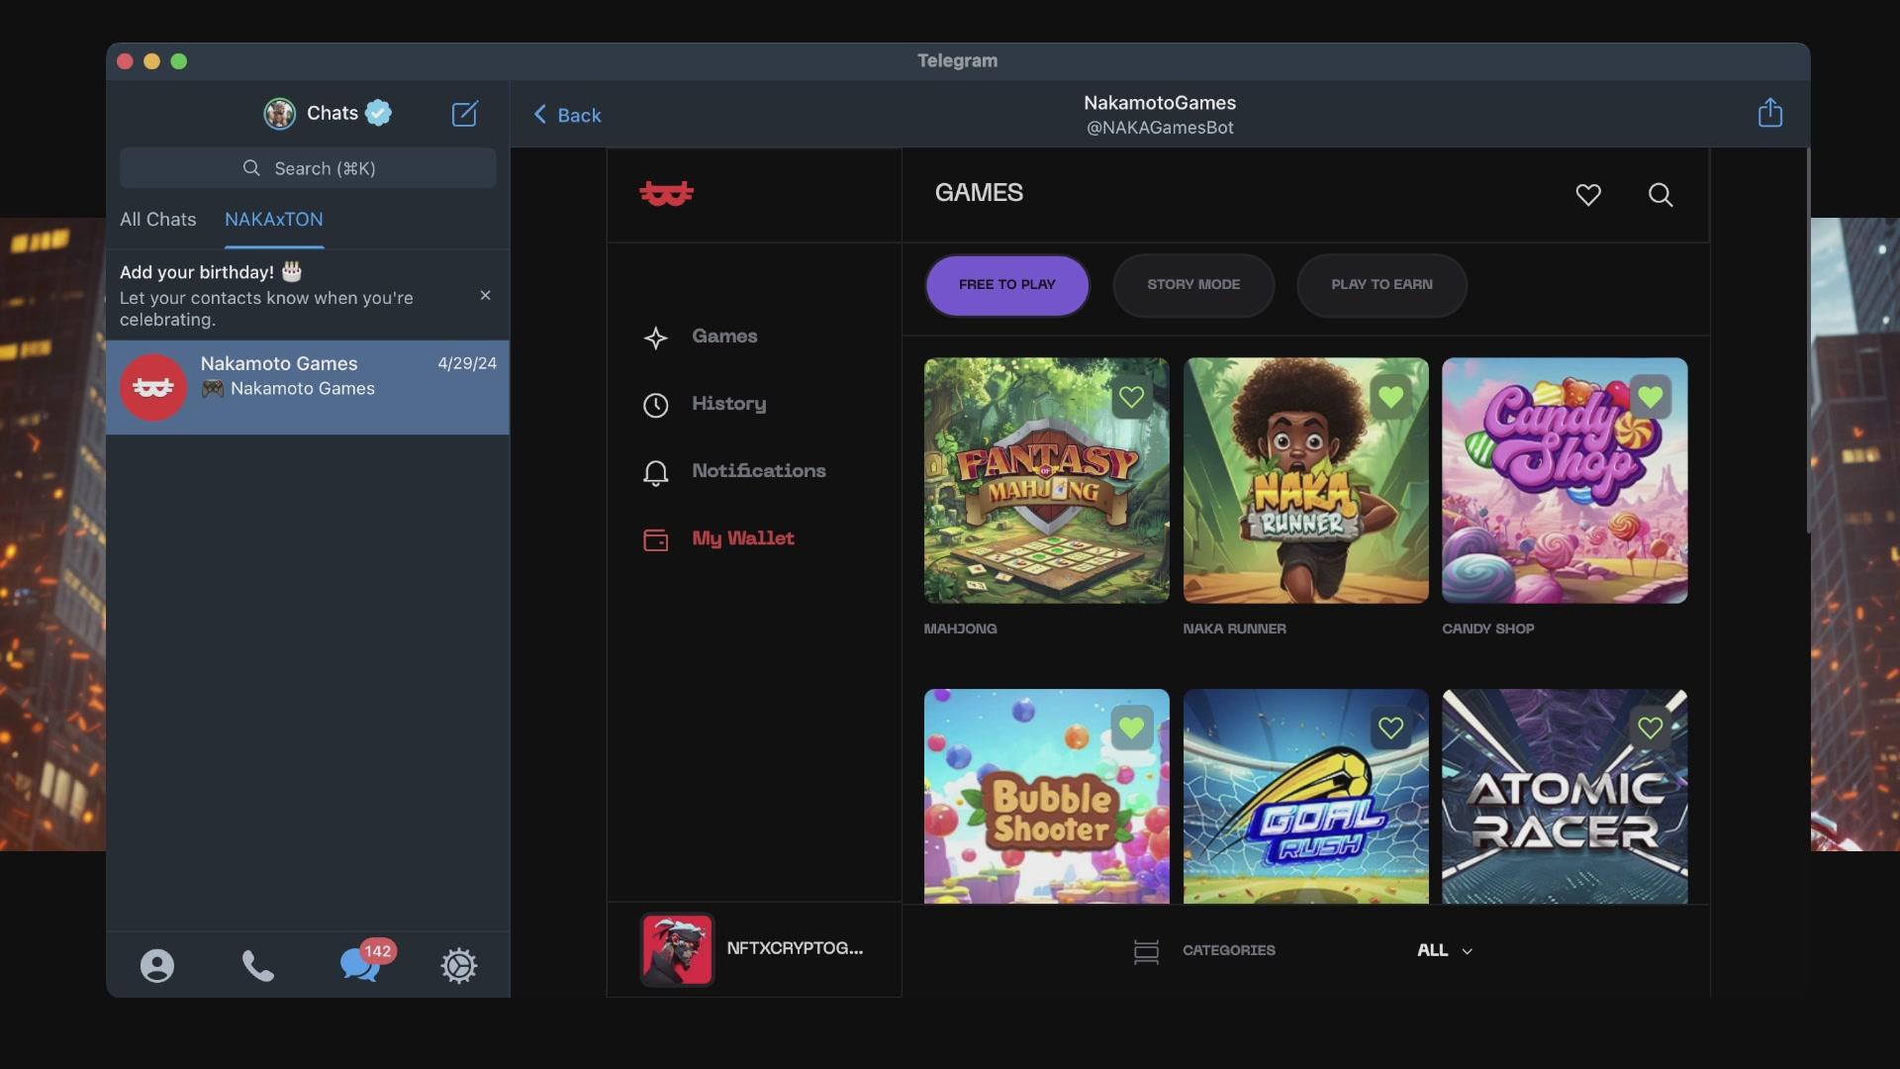Click the CANDY SHOP title text
Image resolution: width=1900 pixels, height=1069 pixels.
(x=1487, y=630)
